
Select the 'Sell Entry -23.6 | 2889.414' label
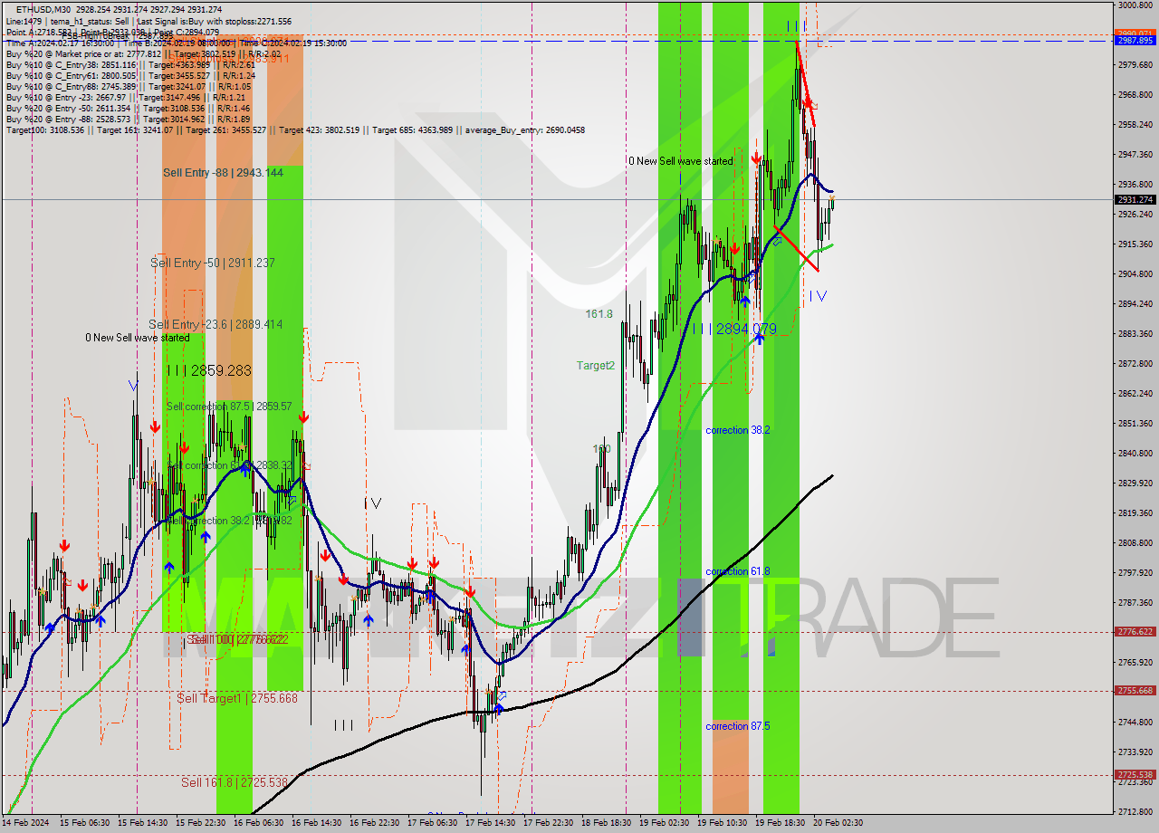click(x=215, y=324)
